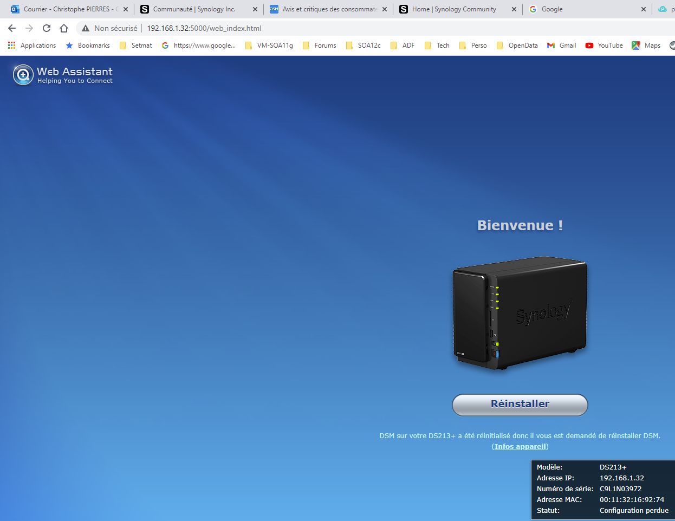
Task: Click the Configuration perdue status text
Action: (x=634, y=510)
